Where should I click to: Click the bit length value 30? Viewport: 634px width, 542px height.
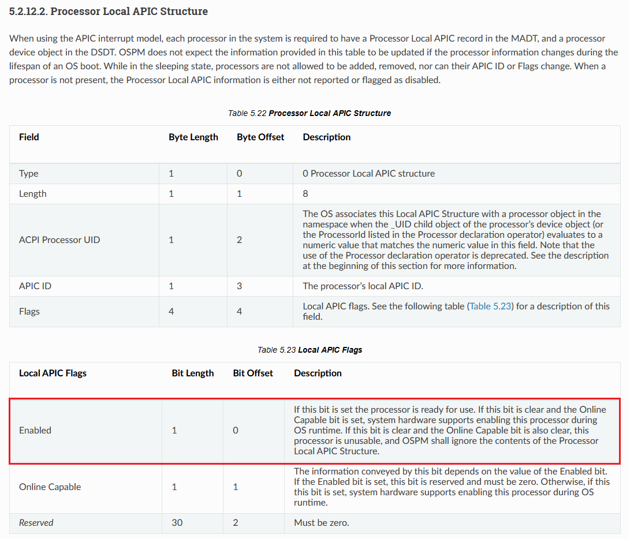pos(177,523)
